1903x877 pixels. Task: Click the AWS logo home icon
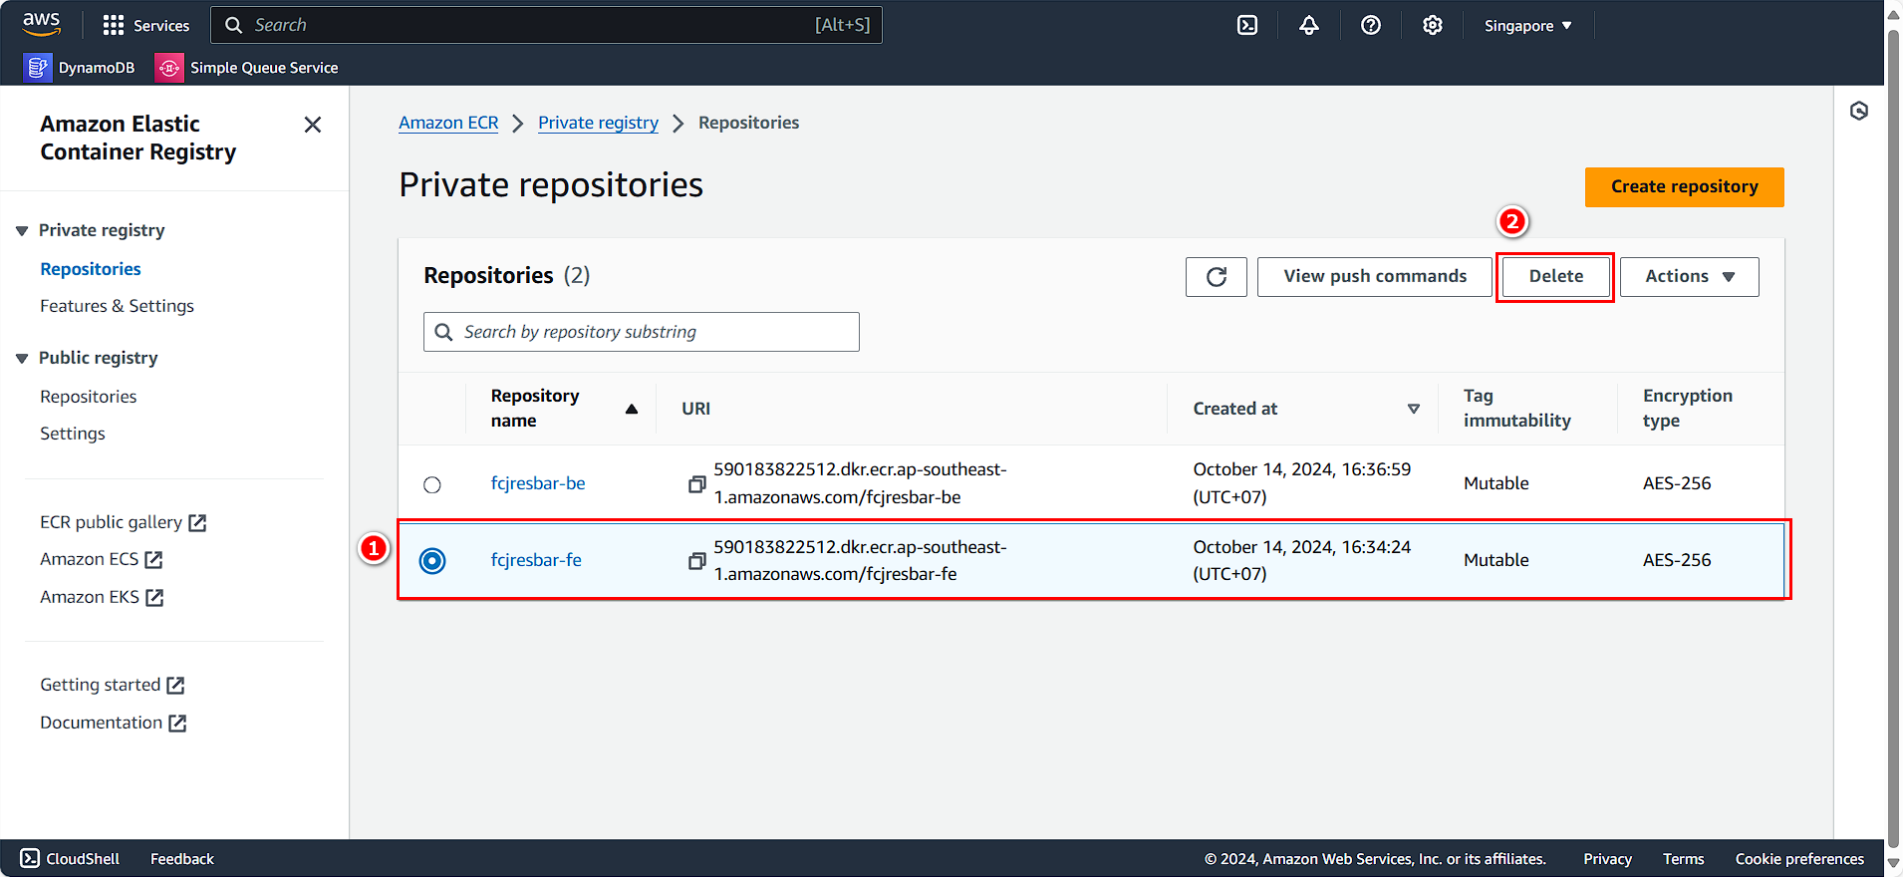42,25
